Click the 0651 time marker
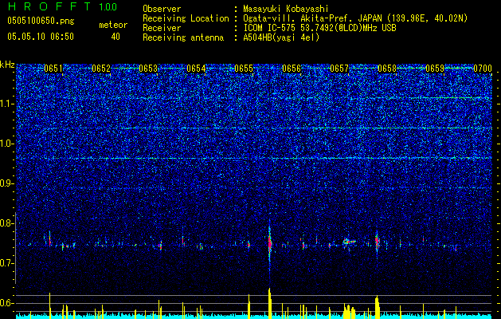501x319 pixels. pyautogui.click(x=53, y=69)
